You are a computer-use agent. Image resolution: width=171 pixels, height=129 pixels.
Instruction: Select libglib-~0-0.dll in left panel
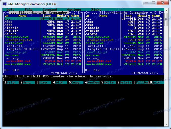tap(43, 49)
